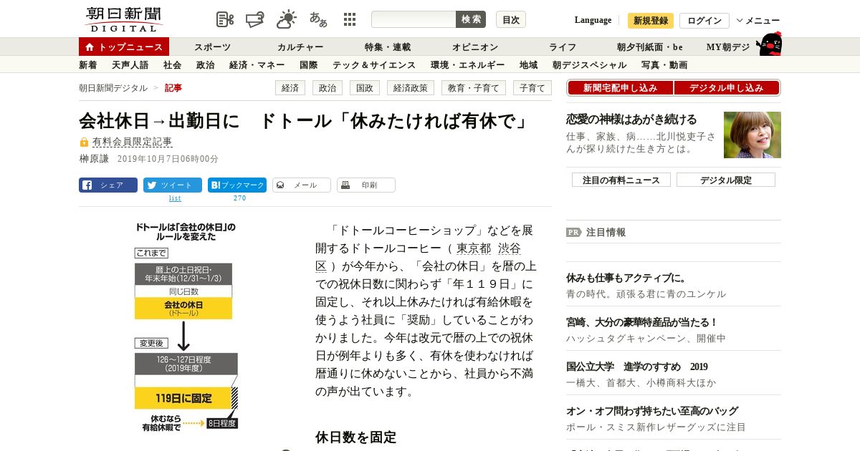Click the Asahi Shimbun Digital logo
This screenshot has height=451, width=860.
click(x=123, y=19)
